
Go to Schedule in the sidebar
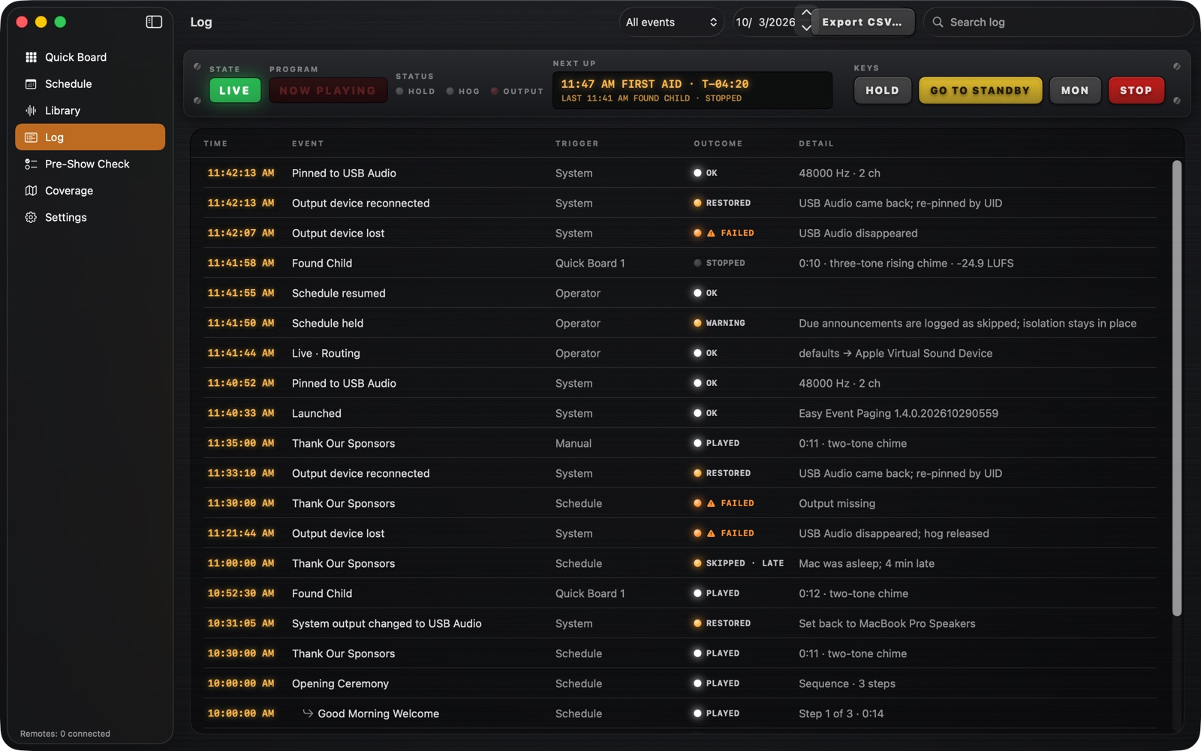90,84
